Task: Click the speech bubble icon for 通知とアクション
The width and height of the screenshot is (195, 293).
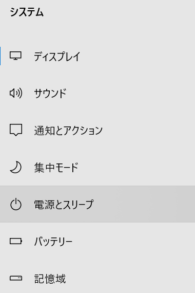Action: pos(16,130)
